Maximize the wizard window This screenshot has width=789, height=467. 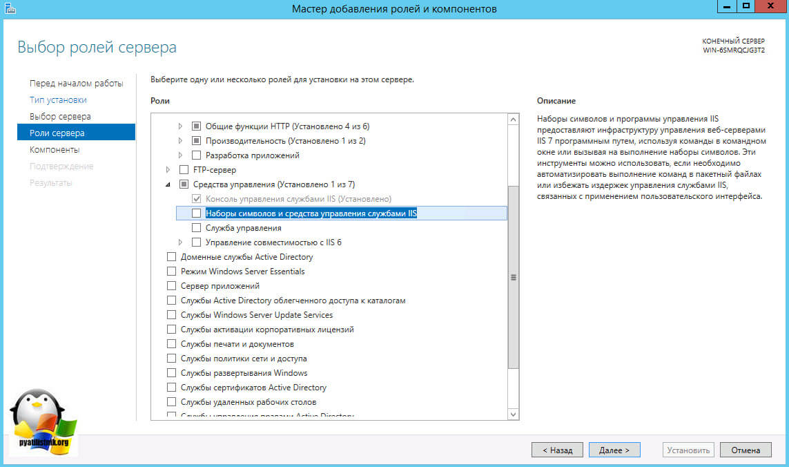pyautogui.click(x=746, y=6)
